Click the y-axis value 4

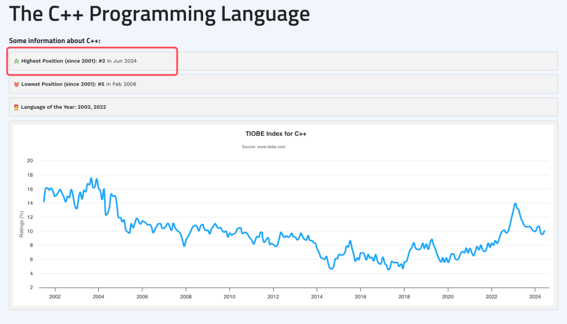[31, 274]
